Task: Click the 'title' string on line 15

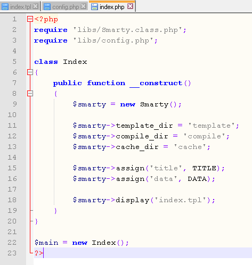Action: point(166,168)
